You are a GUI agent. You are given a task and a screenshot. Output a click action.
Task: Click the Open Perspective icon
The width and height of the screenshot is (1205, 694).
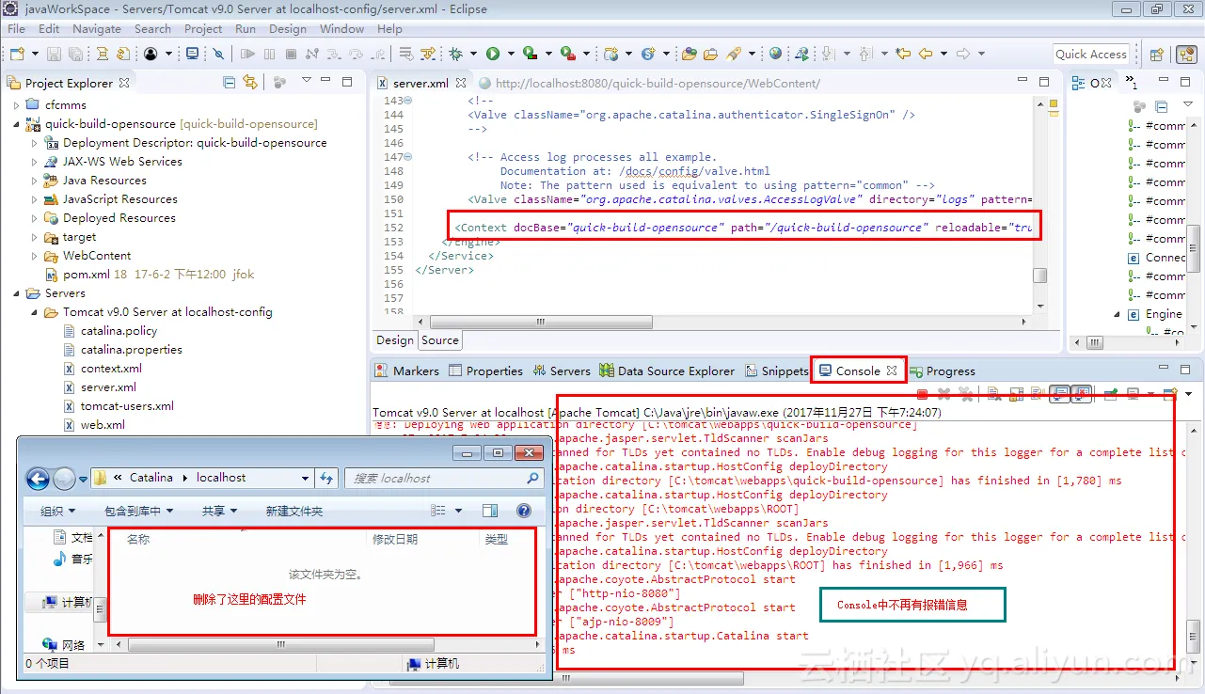click(x=1157, y=55)
